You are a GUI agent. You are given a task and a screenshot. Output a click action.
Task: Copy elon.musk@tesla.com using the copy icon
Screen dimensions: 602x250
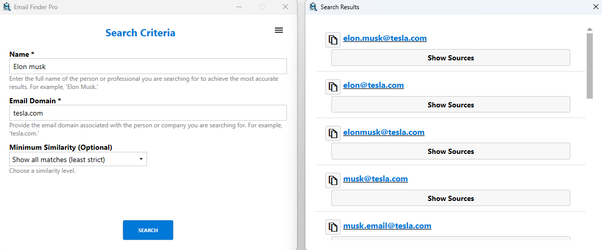(333, 39)
